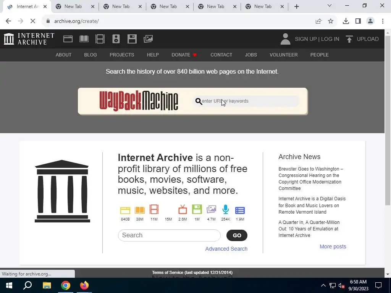Expand the tab search chevron
Screen dimensions: 391x293
[x=330, y=5]
